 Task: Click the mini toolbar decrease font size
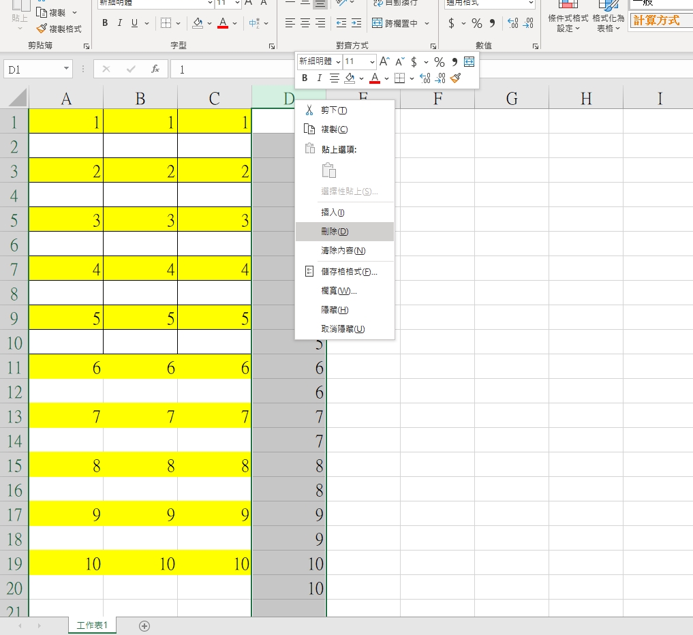[399, 61]
